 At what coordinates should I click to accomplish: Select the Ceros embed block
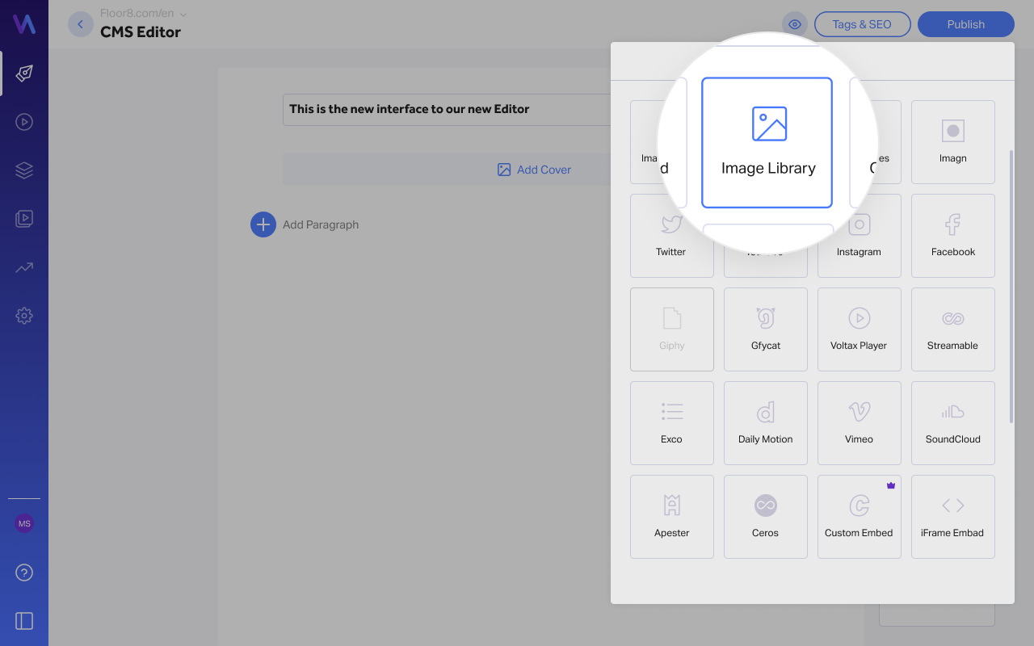(766, 517)
